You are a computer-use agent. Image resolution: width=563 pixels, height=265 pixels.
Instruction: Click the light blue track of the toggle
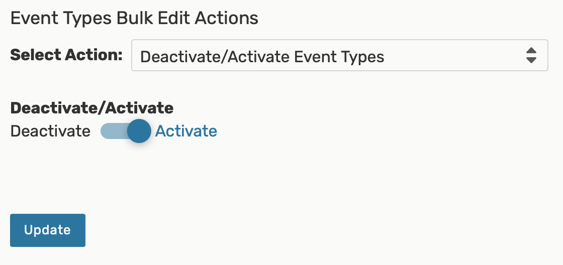tap(112, 131)
